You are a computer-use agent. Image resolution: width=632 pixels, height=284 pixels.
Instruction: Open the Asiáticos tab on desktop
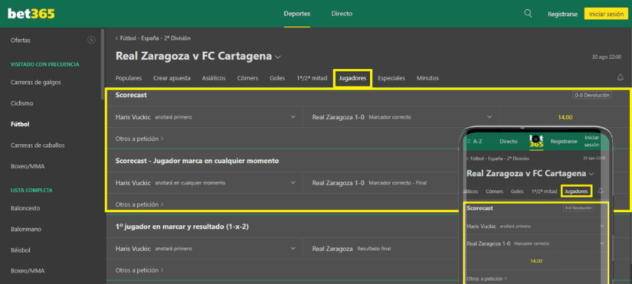tap(214, 78)
